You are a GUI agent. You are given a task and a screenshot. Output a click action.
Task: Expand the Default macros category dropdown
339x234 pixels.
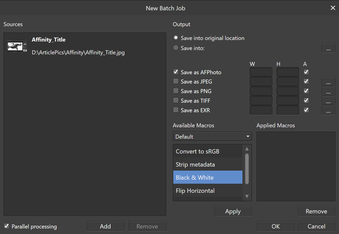pyautogui.click(x=212, y=136)
